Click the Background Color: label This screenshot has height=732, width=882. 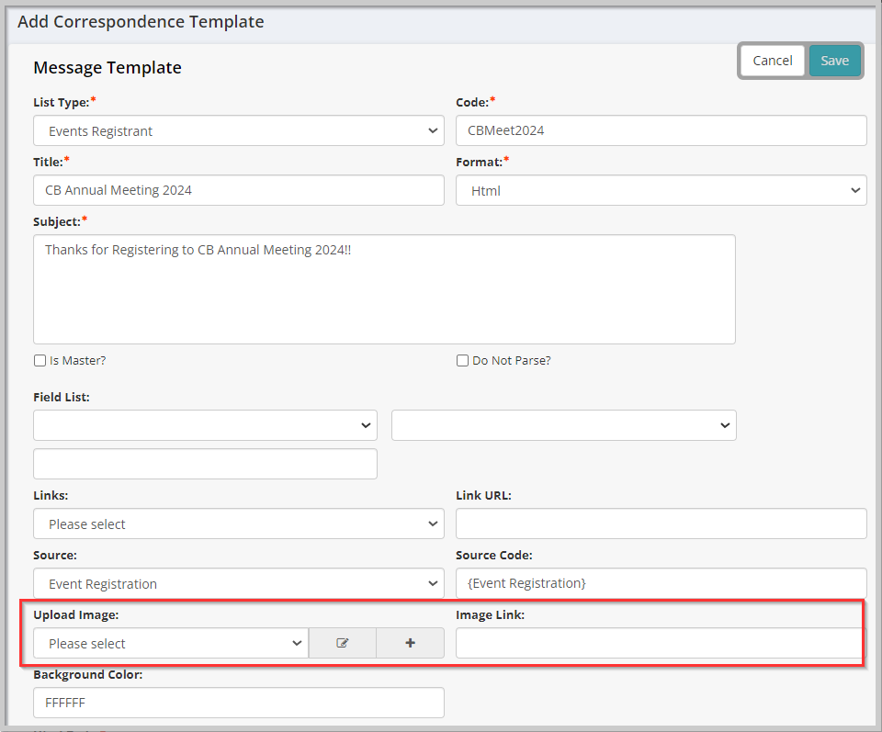pos(88,674)
